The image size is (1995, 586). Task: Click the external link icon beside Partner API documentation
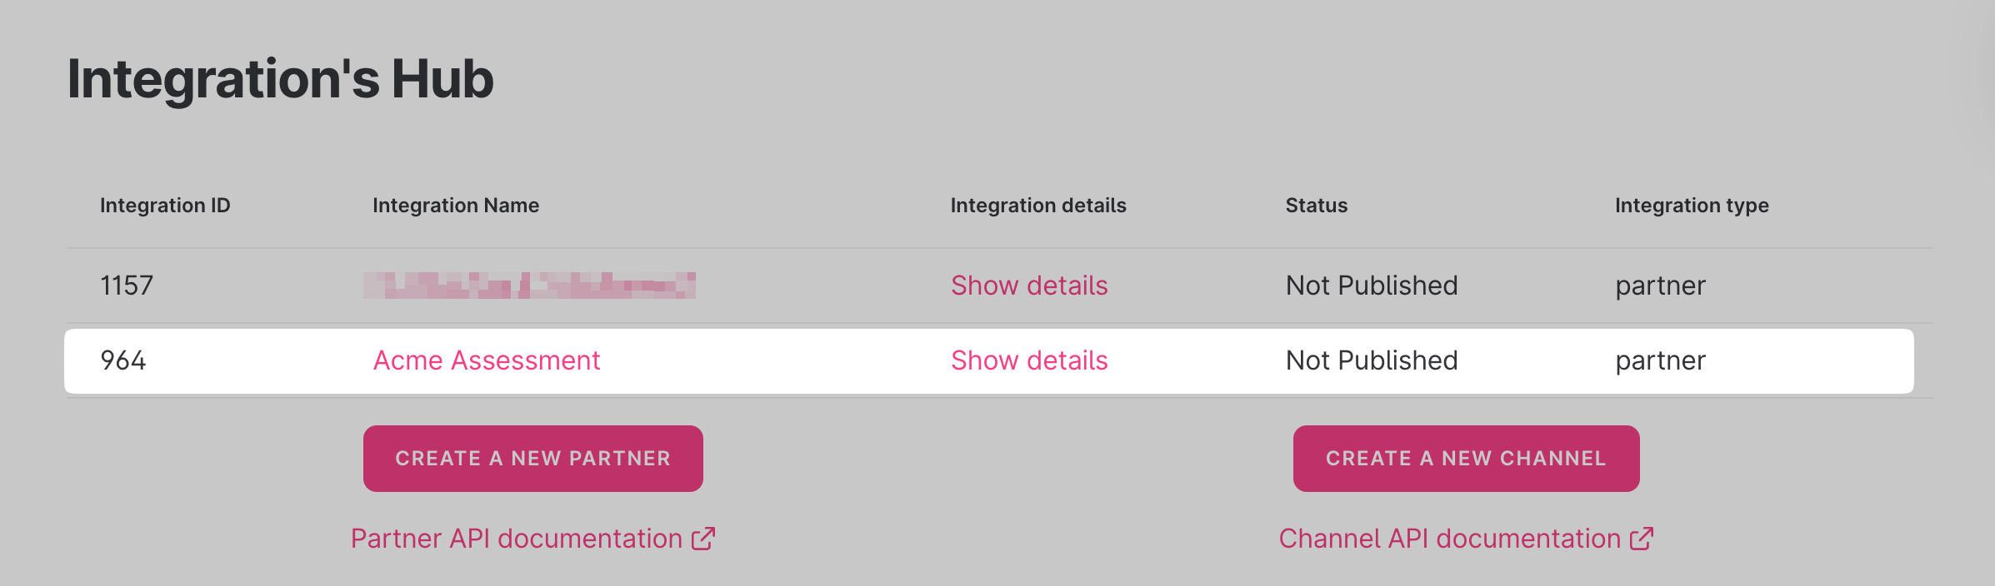coord(703,539)
